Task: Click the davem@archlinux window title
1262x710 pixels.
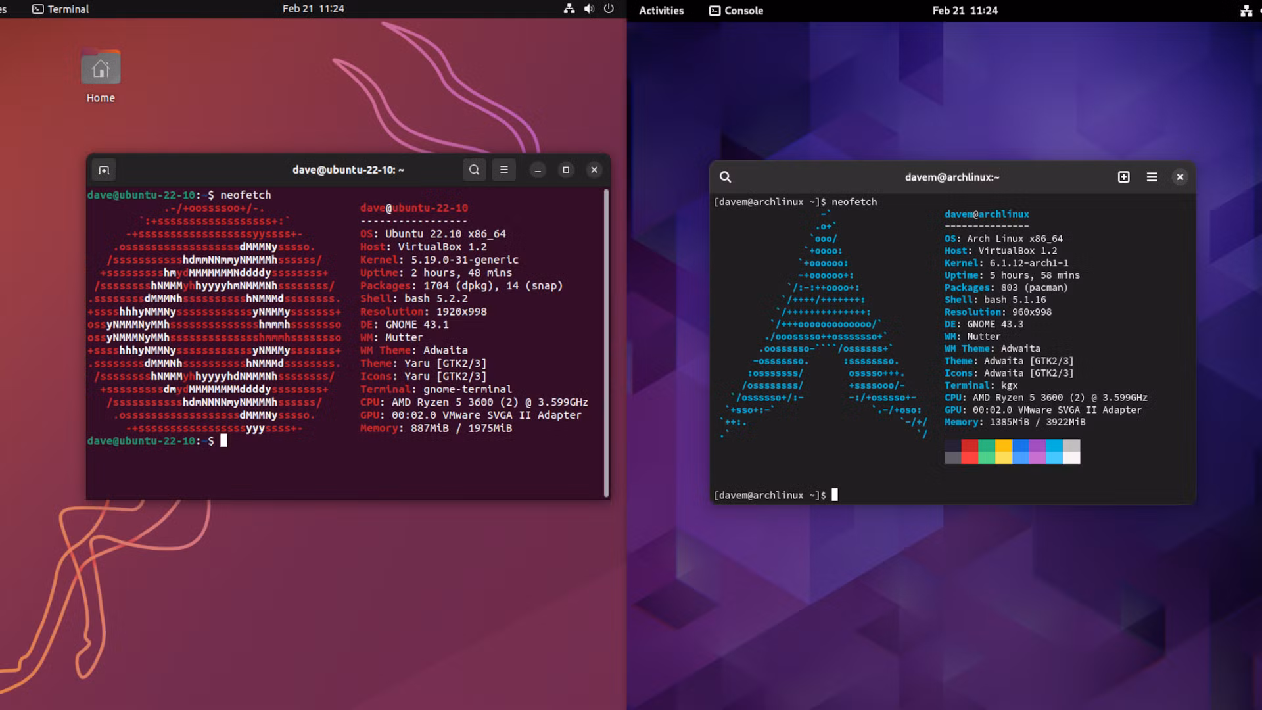Action: (951, 177)
